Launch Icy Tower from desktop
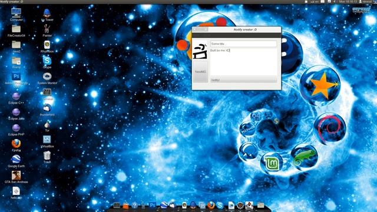Image resolution: width=377 pixels, height=212 pixels. coord(47,14)
